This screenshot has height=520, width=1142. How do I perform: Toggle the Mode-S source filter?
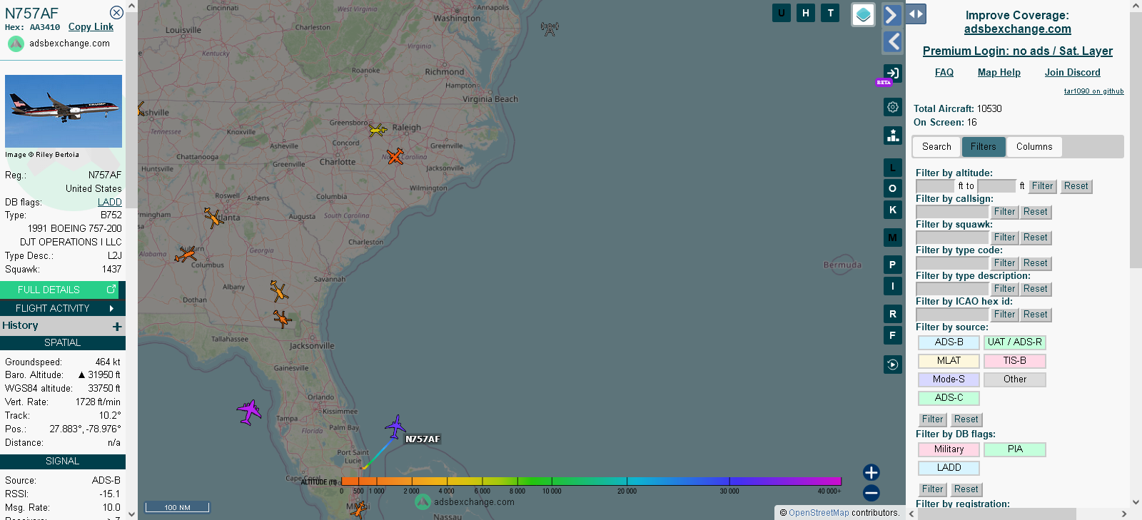949,379
